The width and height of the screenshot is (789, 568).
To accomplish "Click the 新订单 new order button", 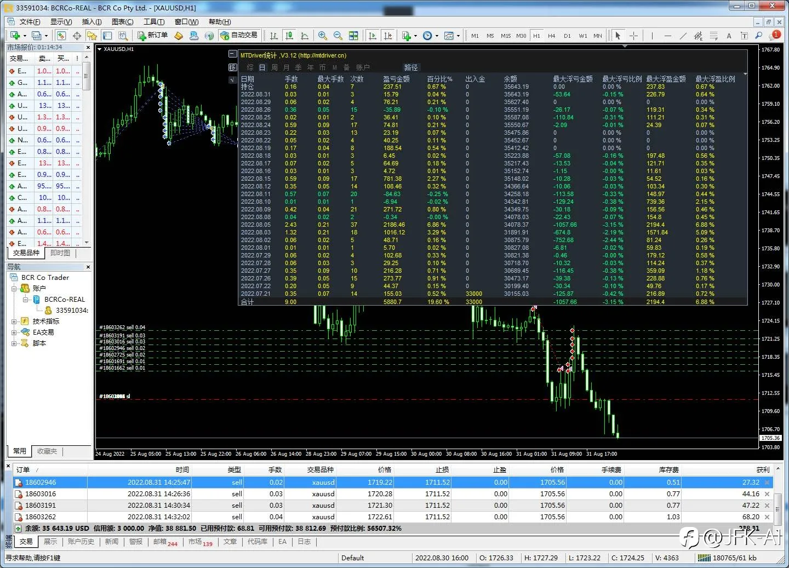I will click(153, 35).
